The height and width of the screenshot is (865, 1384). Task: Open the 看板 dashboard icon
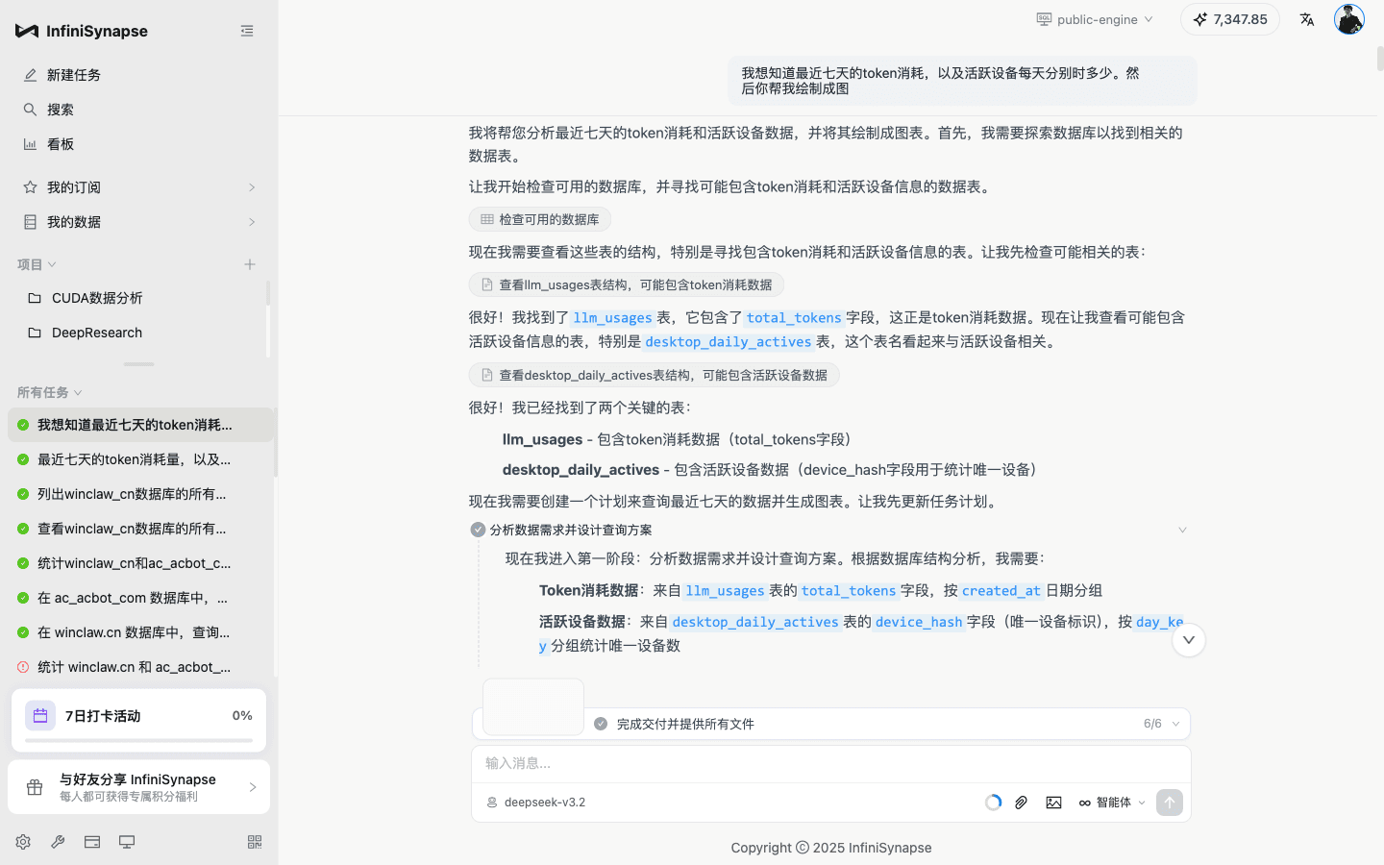tap(30, 143)
